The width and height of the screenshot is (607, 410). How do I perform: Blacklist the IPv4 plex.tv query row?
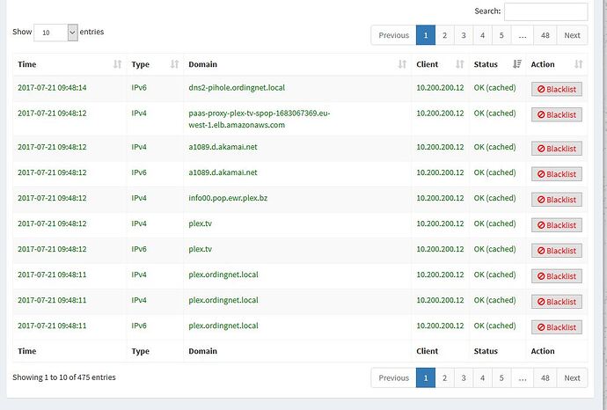556,225
